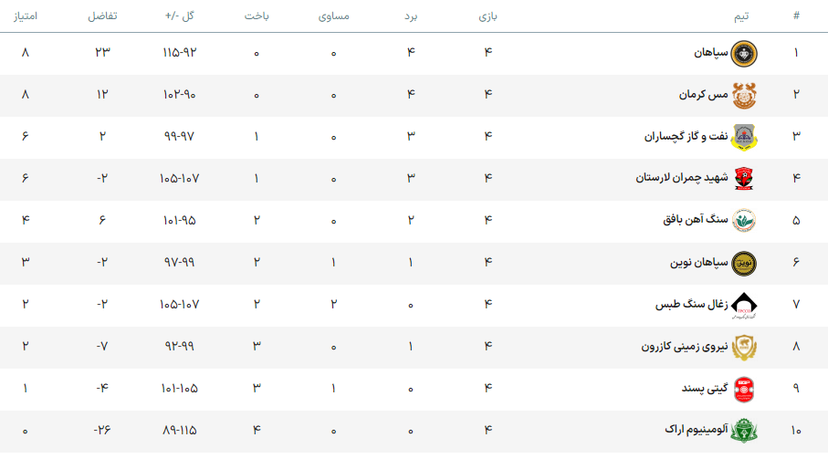The width and height of the screenshot is (828, 469).
Task: Click the Shahid Chamran Larestan logo
Action: click(x=745, y=178)
